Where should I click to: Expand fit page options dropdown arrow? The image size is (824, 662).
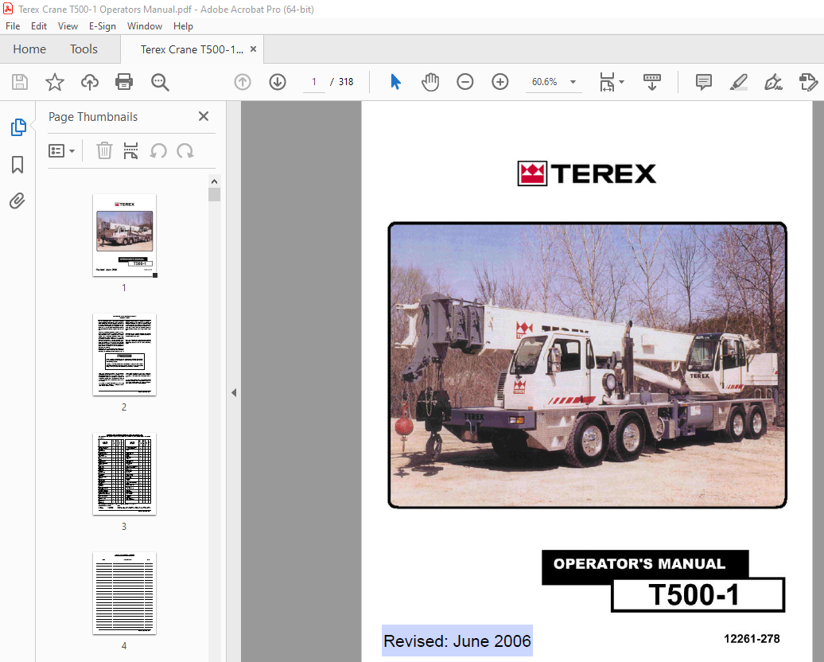622,82
